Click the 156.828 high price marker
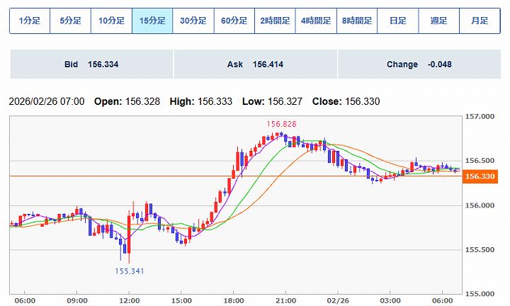Screen dimensions: 510x306 pyautogui.click(x=281, y=124)
